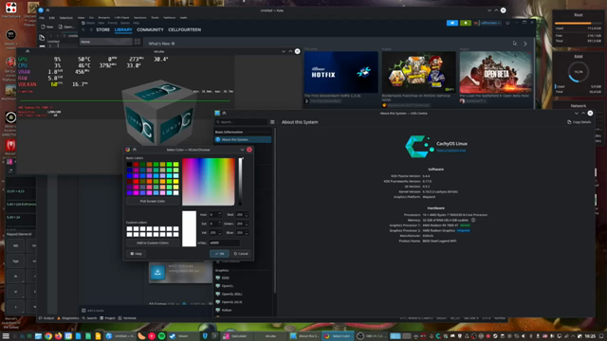Viewport: 607px width, 341px height.
Task: Click the Steam back navigation arrow
Action: (83, 29)
